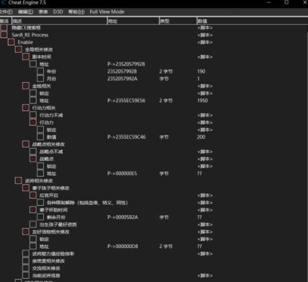Open the D3D menu

[x=58, y=12]
